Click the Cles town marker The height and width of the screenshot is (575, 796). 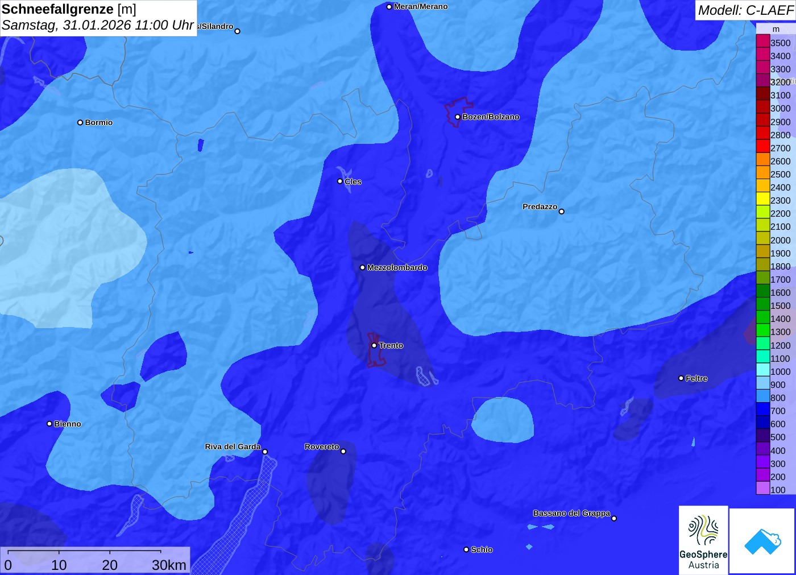(340, 181)
